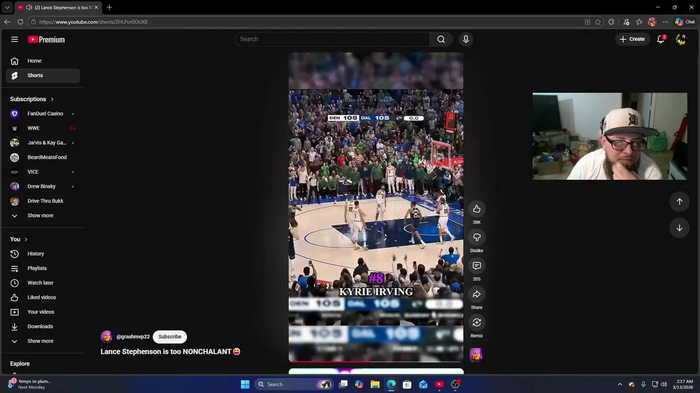Open @grashmvp22 channel name
Viewport: 700px width, 393px height.
pos(133,337)
